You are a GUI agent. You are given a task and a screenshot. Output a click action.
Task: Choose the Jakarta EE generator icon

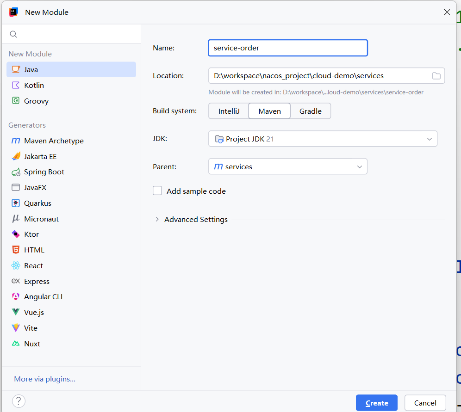[x=16, y=156]
